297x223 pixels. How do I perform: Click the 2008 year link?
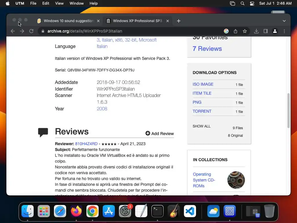pos(102,109)
